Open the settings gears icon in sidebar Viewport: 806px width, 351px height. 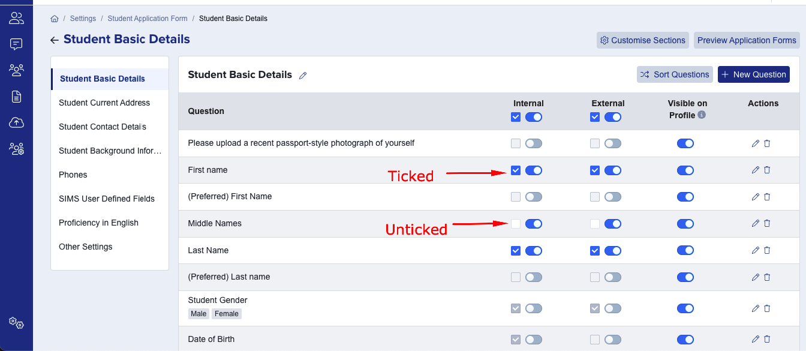coord(16,323)
